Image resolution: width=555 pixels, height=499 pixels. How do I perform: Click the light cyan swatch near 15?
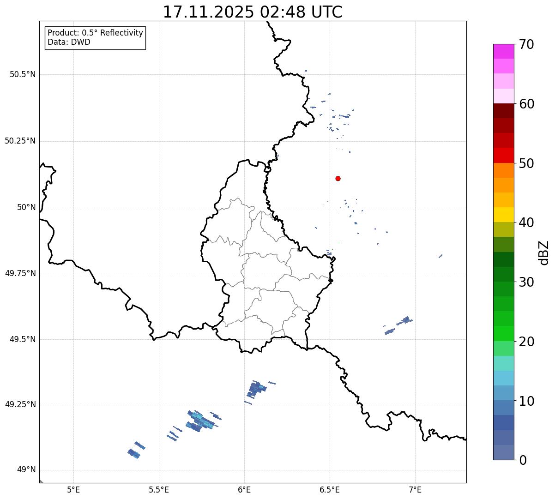[x=503, y=363]
